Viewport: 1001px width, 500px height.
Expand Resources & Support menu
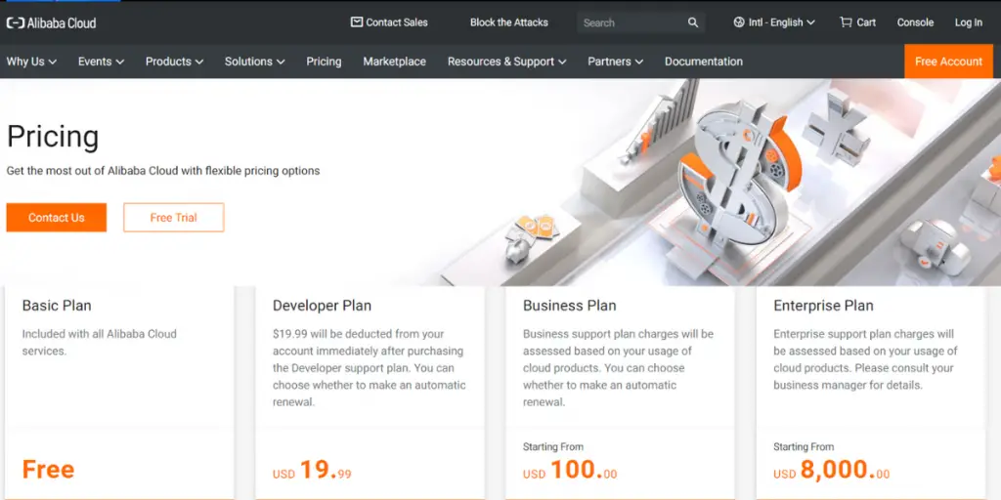506,62
